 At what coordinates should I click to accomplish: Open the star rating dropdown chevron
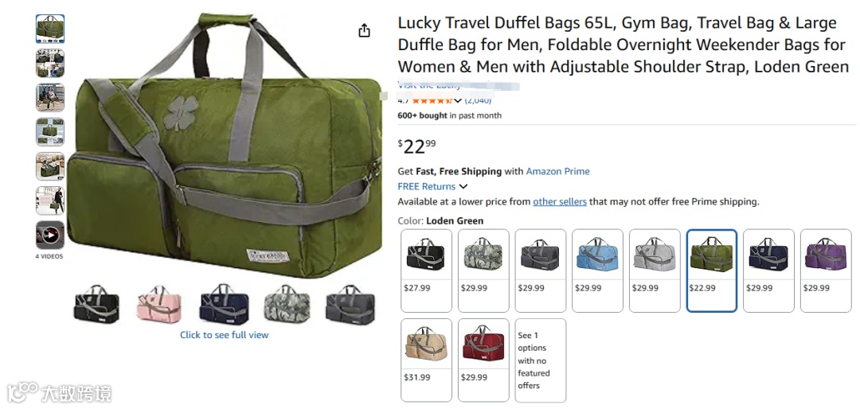[458, 100]
